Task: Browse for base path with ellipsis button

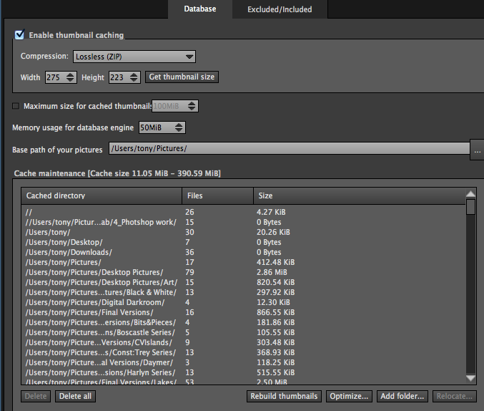Action: [x=476, y=150]
